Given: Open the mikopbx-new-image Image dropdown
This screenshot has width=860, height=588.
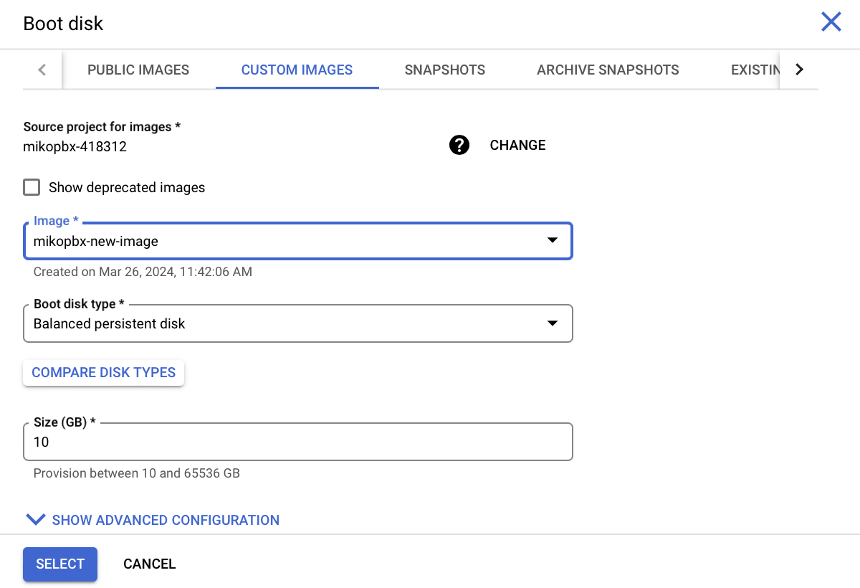Looking at the screenshot, I should tap(287, 242).
